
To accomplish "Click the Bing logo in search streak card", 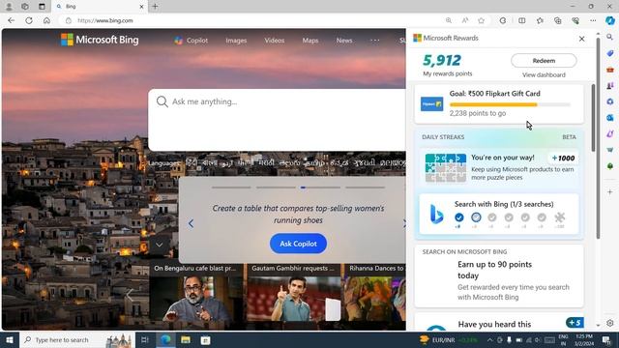I will tap(436, 215).
